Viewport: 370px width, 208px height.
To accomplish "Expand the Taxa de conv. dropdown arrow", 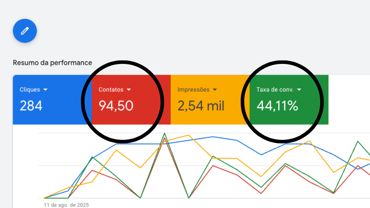I will pyautogui.click(x=299, y=90).
